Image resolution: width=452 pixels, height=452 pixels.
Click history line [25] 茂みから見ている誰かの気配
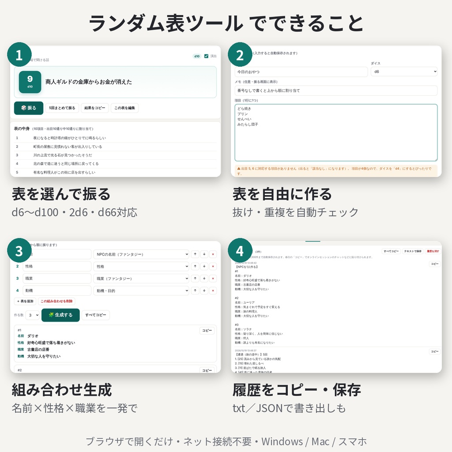pos(258,359)
